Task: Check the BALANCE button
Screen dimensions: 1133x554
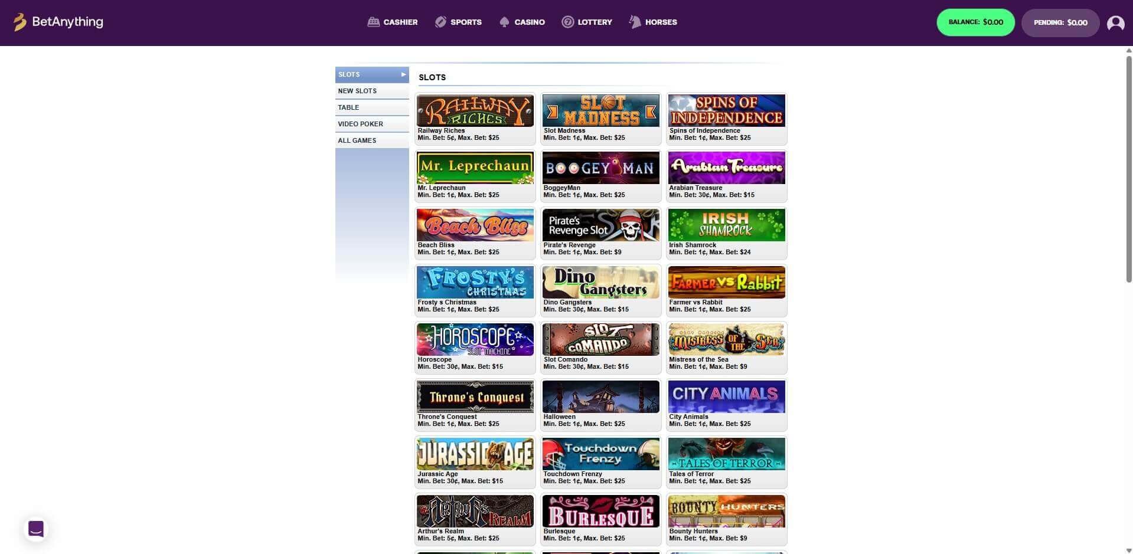Action: pyautogui.click(x=975, y=22)
